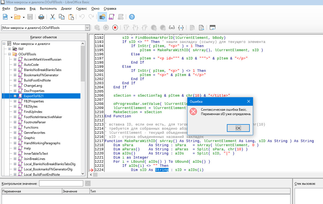Viewport: 323px width, 204px height.
Task: Collapse the OOoFBTools library node
Action: click(x=9, y=54)
